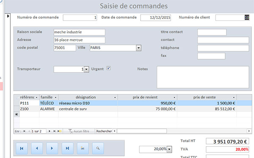Open the TVA rate dropdown showing 20,00%
Image resolution: width=254 pixels, height=158 pixels.
(169, 149)
